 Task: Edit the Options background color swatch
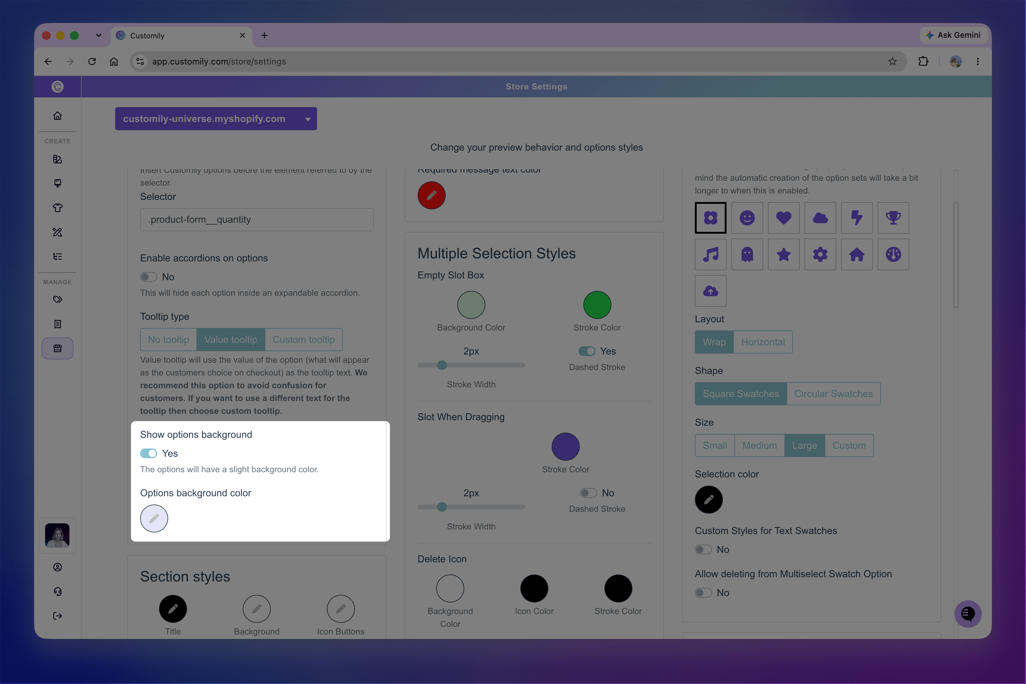pos(154,518)
